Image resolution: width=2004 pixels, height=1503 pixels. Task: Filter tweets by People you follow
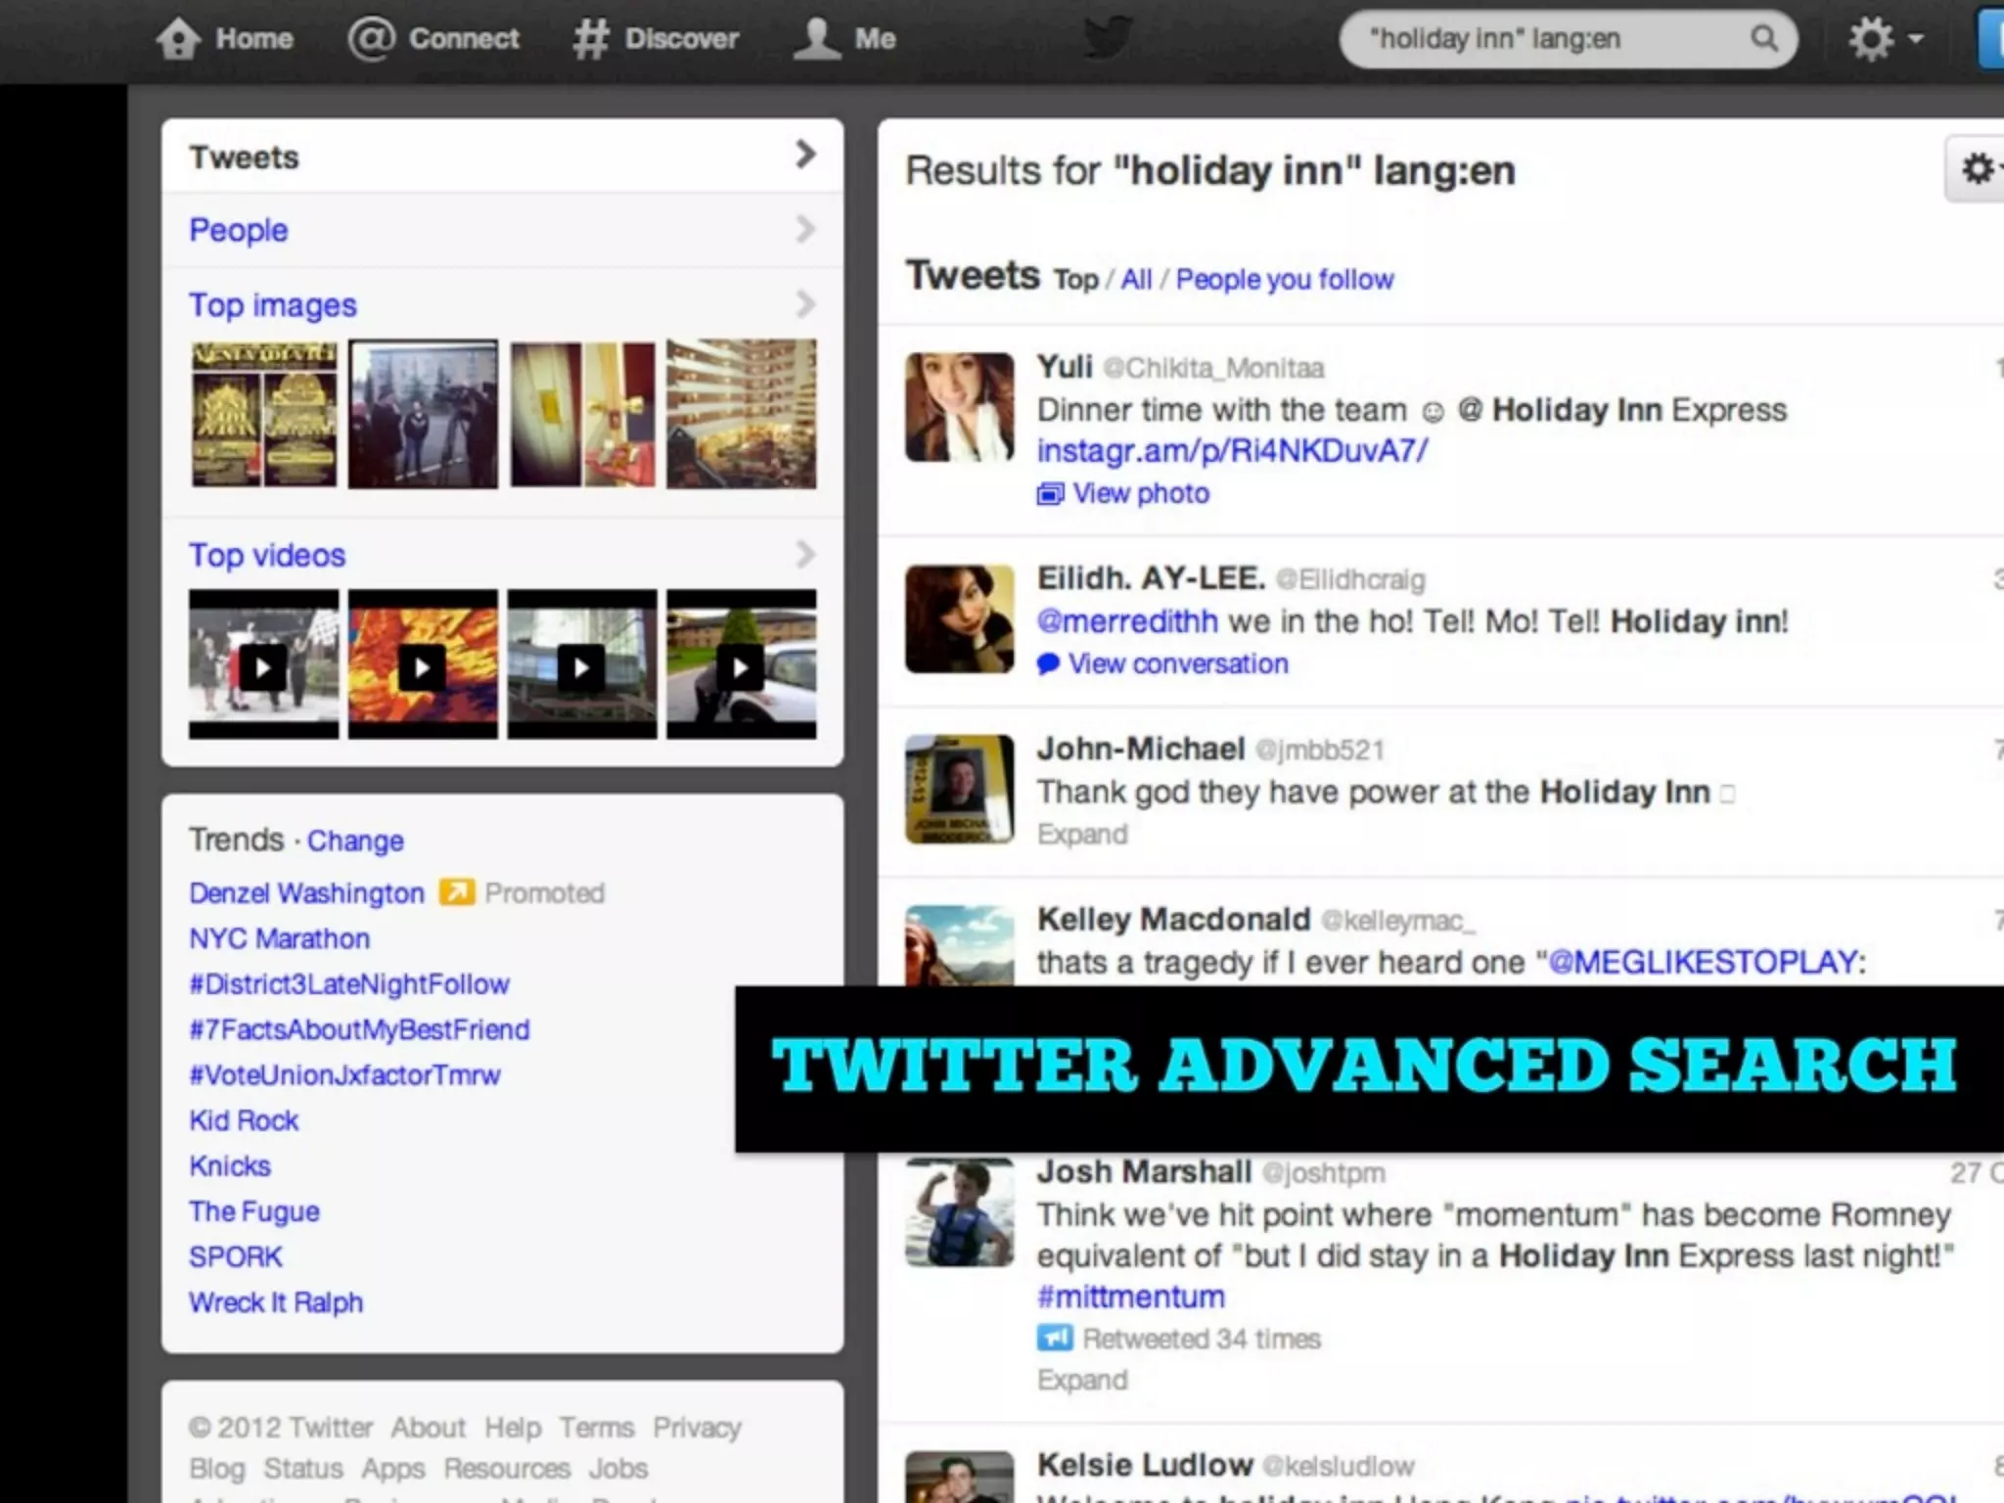(x=1284, y=280)
